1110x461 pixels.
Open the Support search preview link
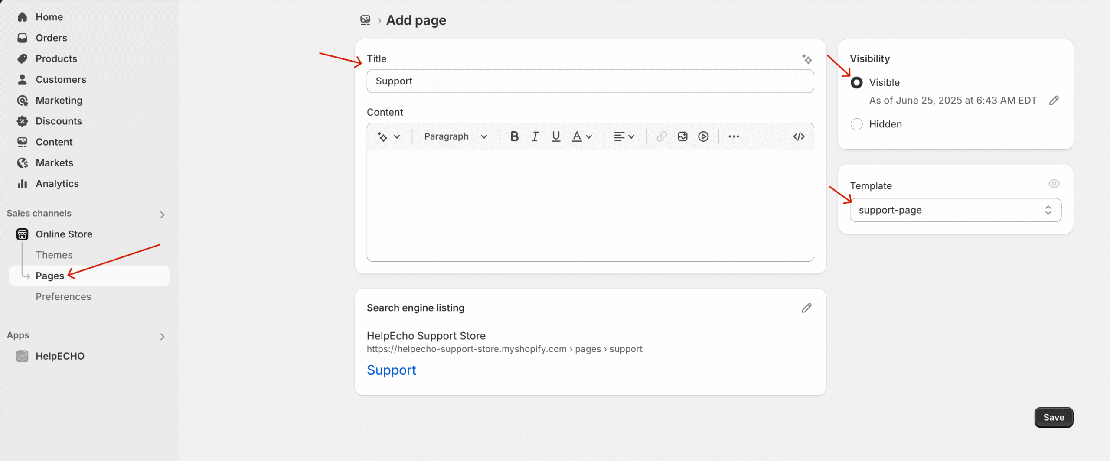391,370
